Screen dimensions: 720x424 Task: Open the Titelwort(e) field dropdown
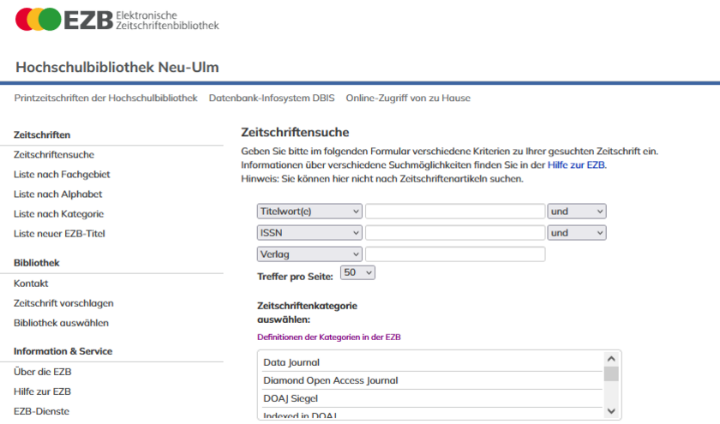click(309, 212)
